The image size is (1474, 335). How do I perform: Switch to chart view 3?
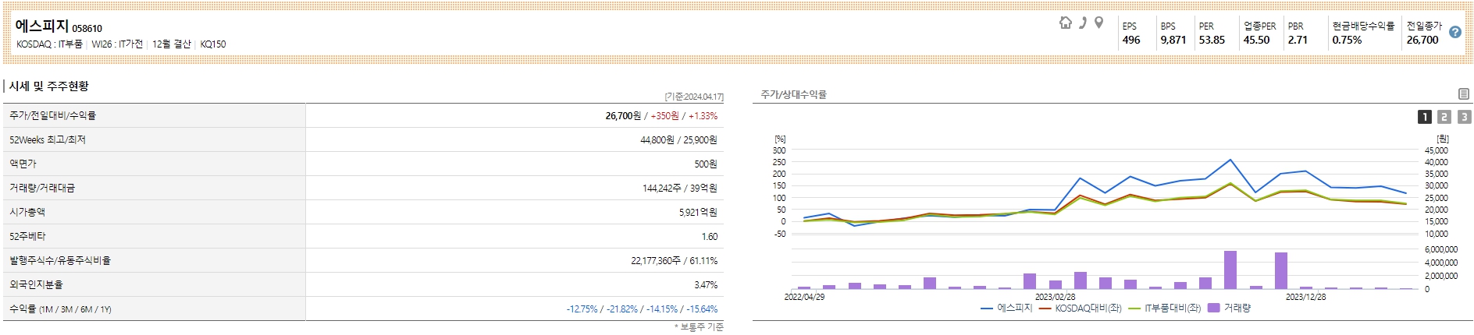coord(1464,117)
